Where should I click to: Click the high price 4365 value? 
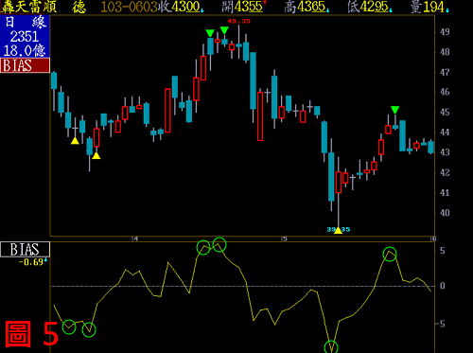point(311,7)
